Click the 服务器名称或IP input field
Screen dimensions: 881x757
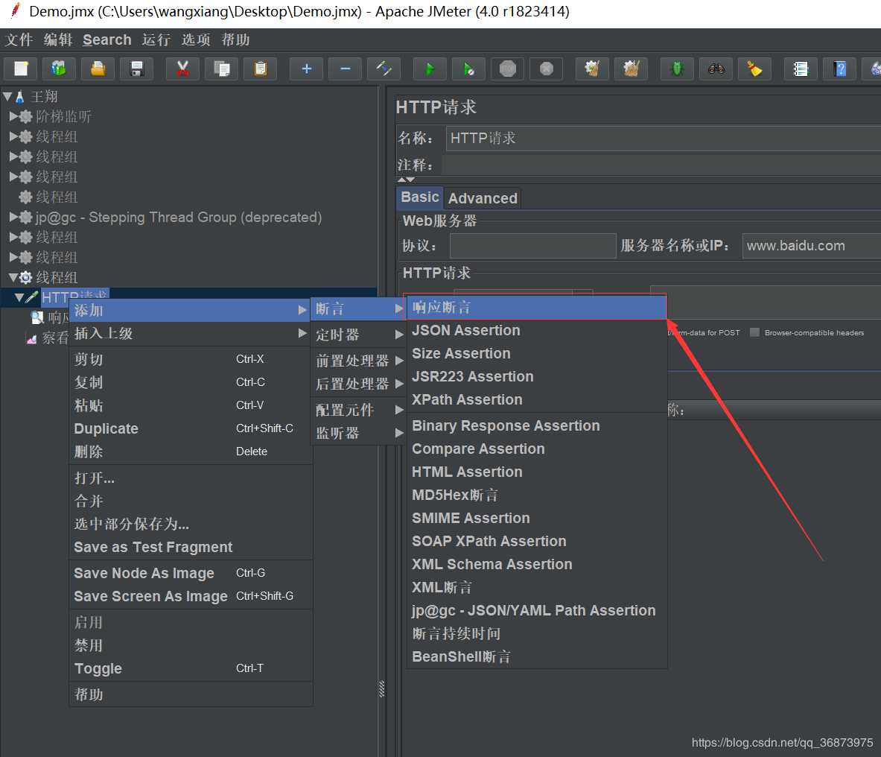(x=811, y=246)
